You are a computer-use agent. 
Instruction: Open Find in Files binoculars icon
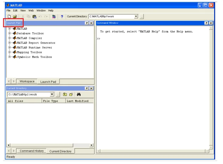(x=79, y=94)
